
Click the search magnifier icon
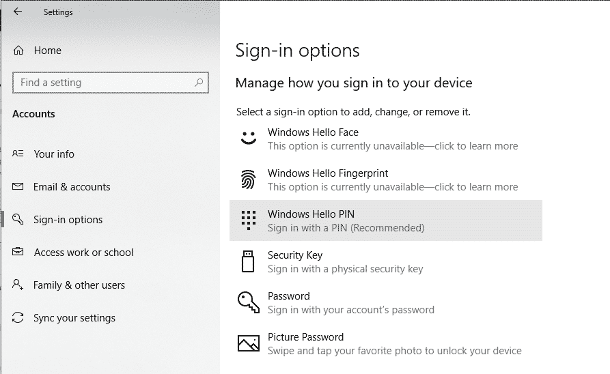click(199, 83)
